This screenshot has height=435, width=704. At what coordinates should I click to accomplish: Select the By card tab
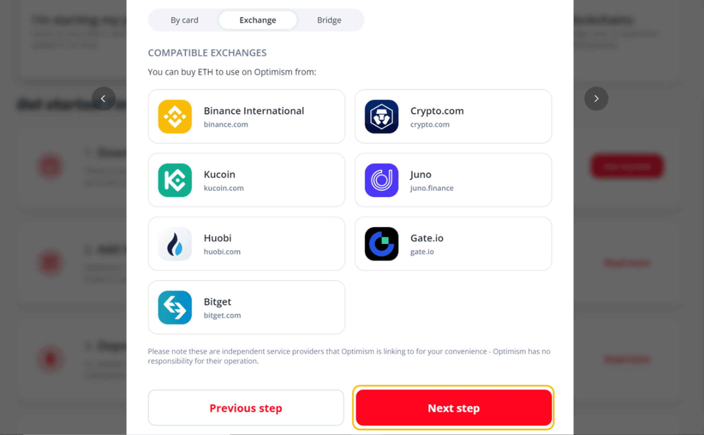pyautogui.click(x=184, y=20)
